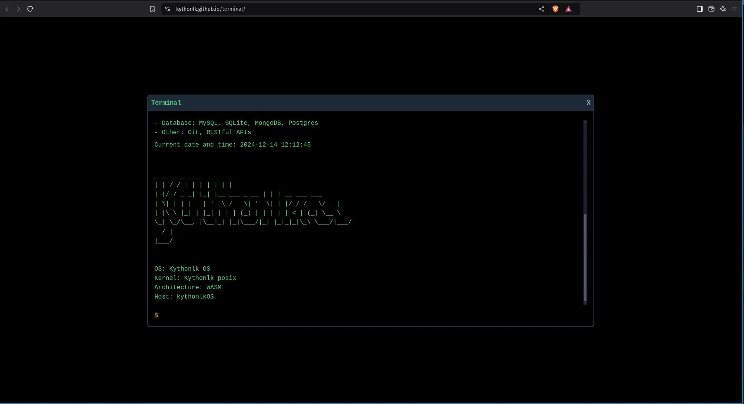Open the Brave Shields panel
Screen dimensions: 744x404
pos(555,9)
